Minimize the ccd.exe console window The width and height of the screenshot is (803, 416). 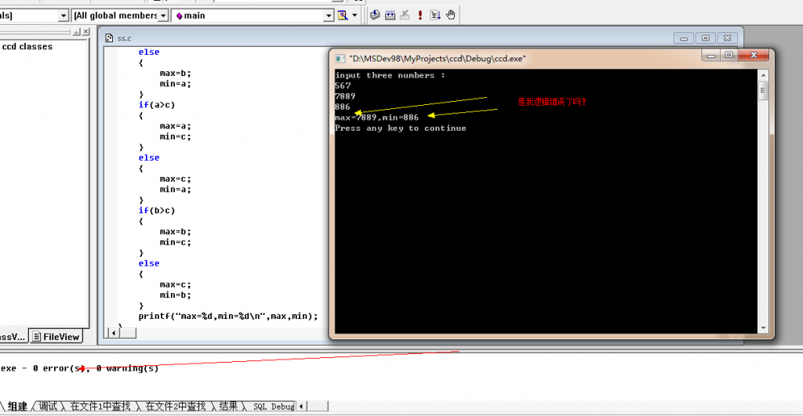[x=710, y=56]
